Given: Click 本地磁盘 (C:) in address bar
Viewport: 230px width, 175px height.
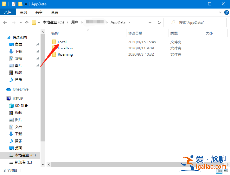Looking at the screenshot, I should (x=53, y=22).
